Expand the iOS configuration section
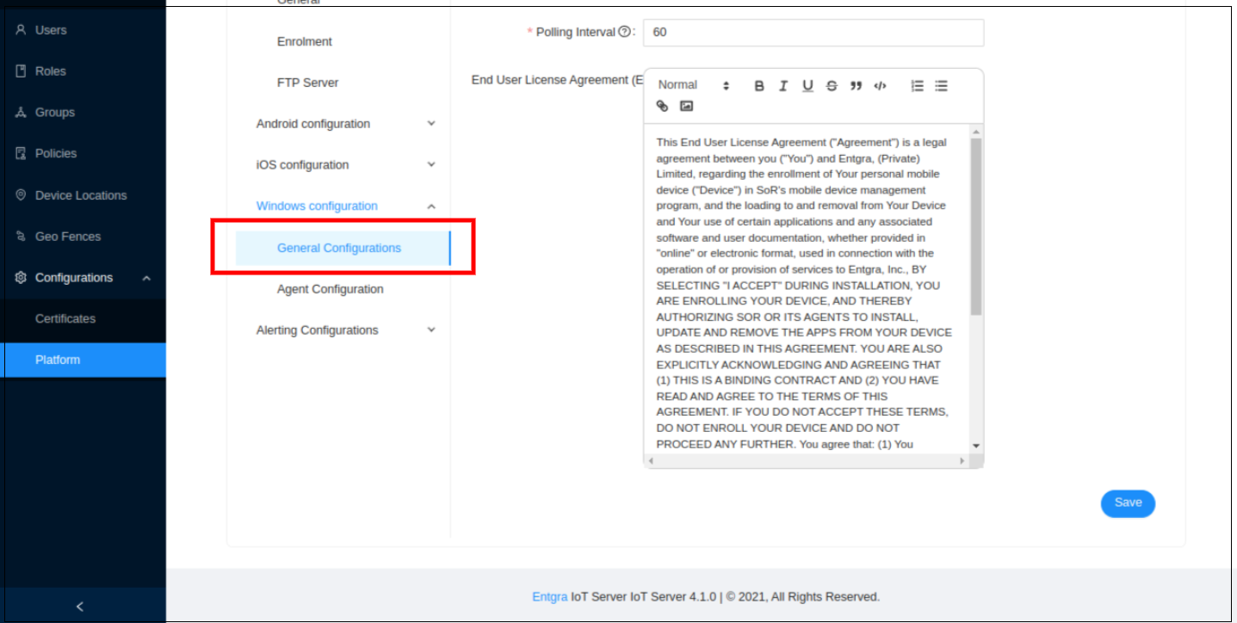Screen dimensions: 1237x623 tap(303, 164)
